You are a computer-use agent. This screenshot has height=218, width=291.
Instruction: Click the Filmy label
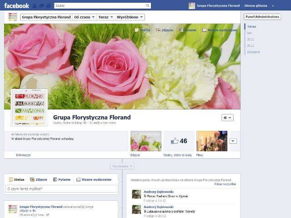[x=200, y=155]
